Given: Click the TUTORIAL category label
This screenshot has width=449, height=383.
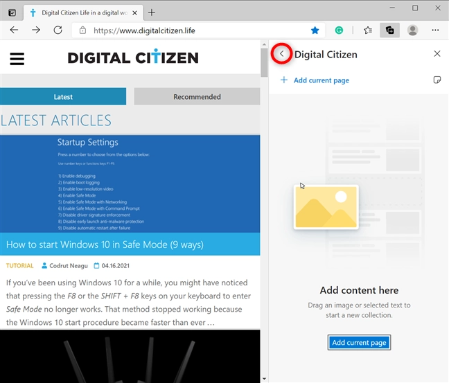Looking at the screenshot, I should coord(20,266).
